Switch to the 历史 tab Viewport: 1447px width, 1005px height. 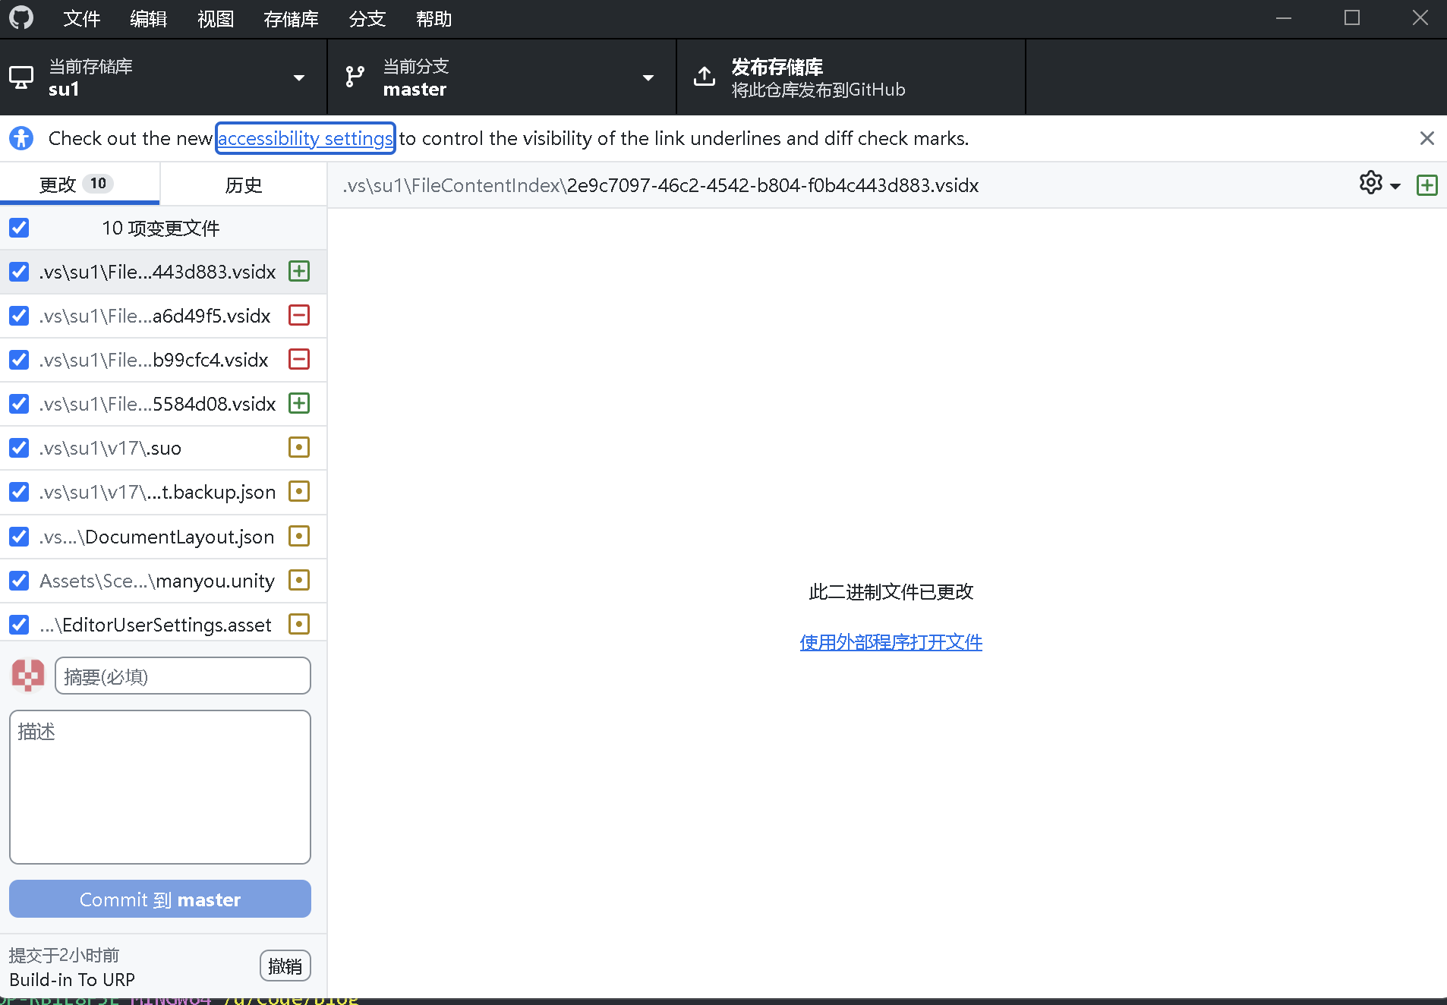[x=244, y=184]
